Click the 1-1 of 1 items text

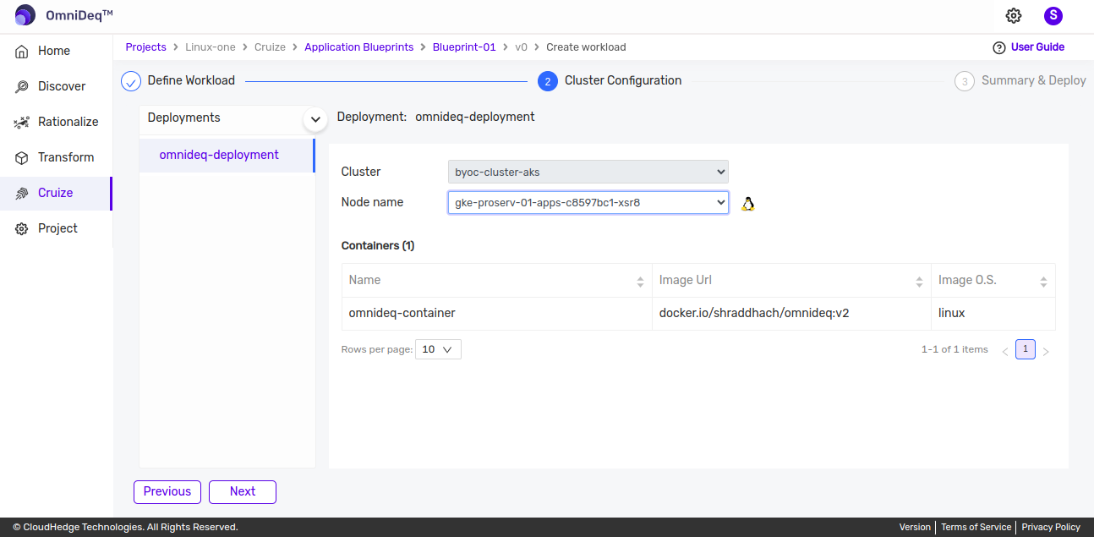[955, 349]
